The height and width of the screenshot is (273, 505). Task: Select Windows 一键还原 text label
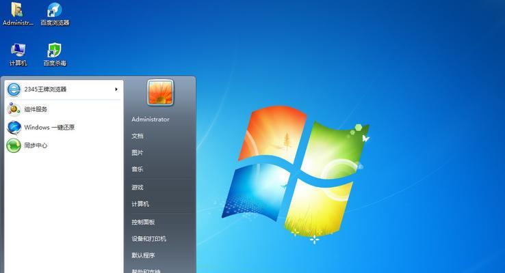point(49,128)
